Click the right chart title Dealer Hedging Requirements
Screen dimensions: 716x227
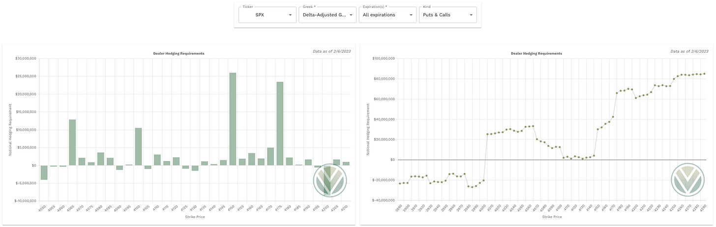(x=537, y=53)
